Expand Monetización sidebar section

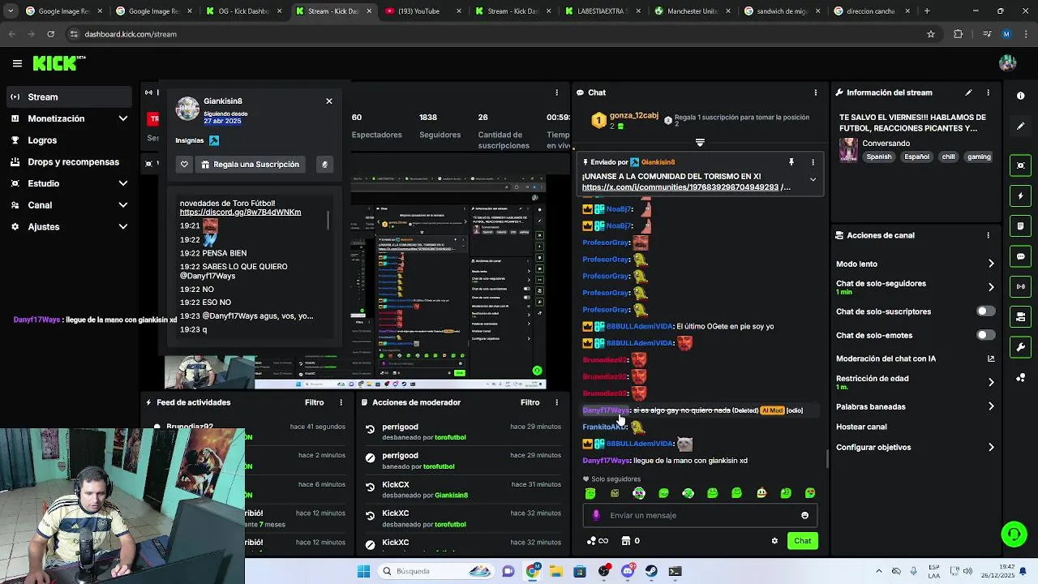point(122,118)
